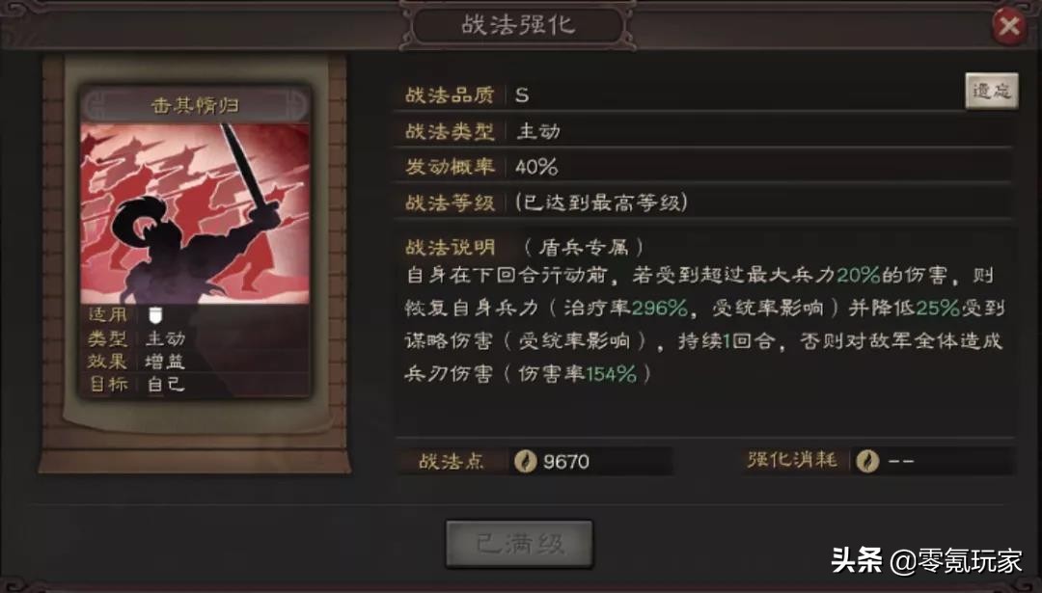Close the 战法强化 dialog with red X
The width and height of the screenshot is (1042, 593).
pyautogui.click(x=1009, y=26)
